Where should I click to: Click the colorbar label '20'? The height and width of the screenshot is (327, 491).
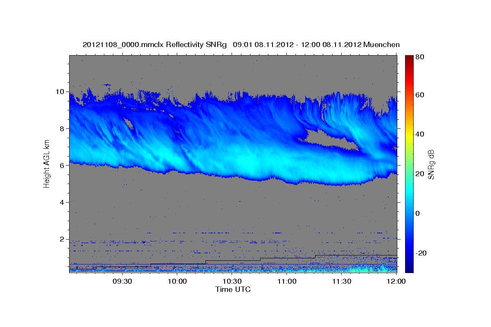pos(419,174)
